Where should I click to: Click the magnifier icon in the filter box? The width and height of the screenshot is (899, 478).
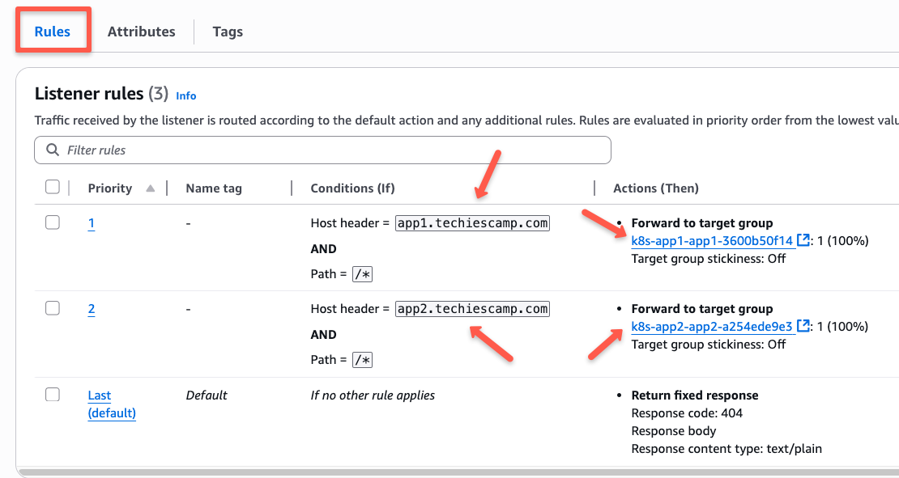click(51, 150)
